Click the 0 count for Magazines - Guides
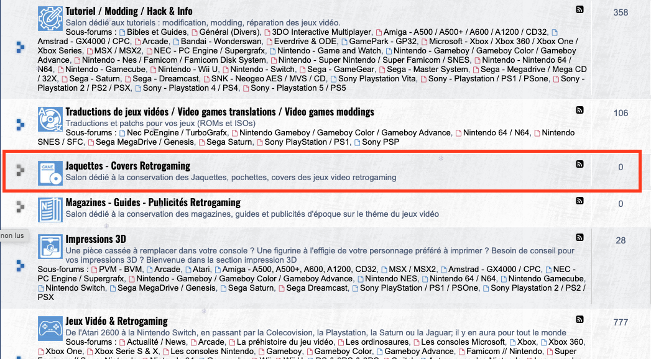The width and height of the screenshot is (651, 359). click(621, 204)
